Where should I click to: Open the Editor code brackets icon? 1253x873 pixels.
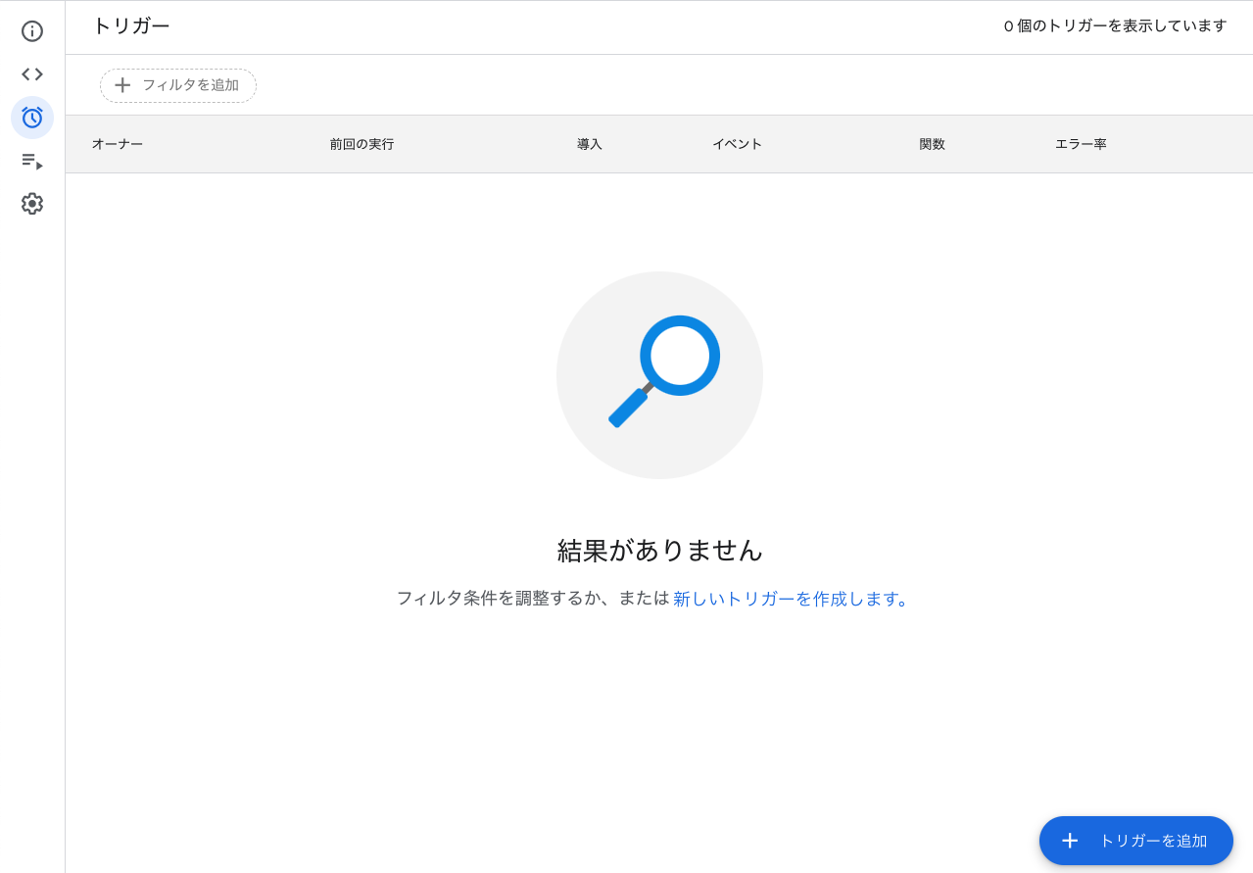click(x=32, y=74)
